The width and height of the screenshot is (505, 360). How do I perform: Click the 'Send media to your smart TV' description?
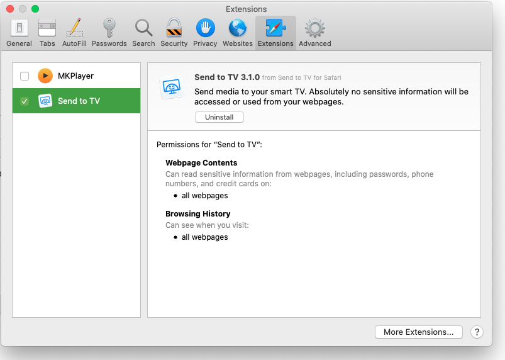[331, 96]
